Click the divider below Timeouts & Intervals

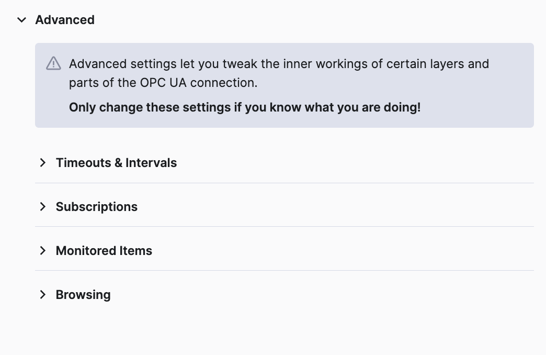pyautogui.click(x=284, y=183)
